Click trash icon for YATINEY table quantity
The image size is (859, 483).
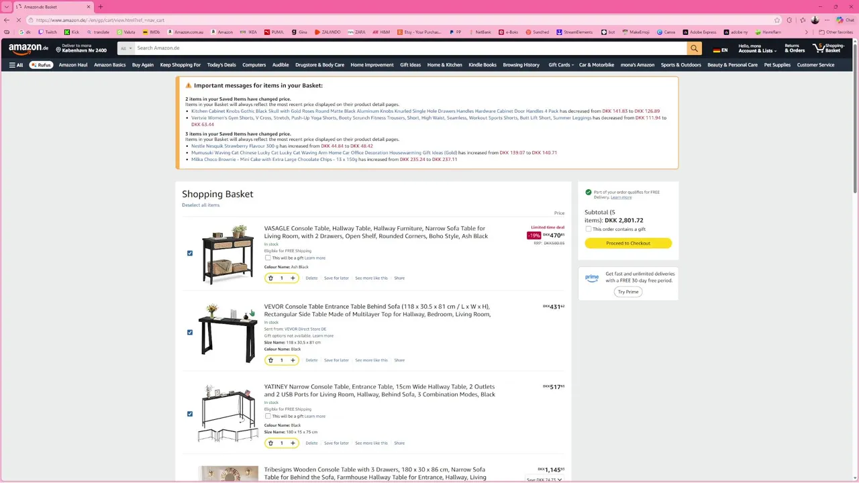point(270,443)
